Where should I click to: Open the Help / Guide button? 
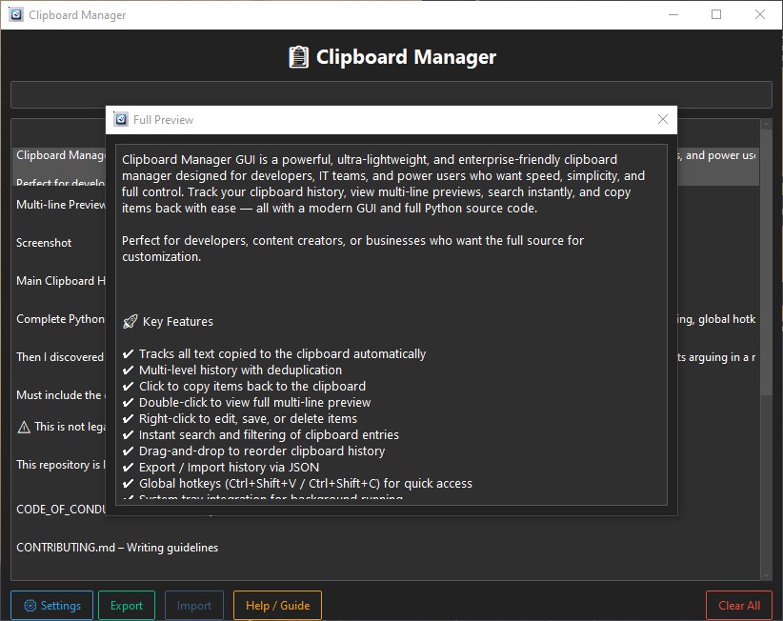tap(277, 605)
